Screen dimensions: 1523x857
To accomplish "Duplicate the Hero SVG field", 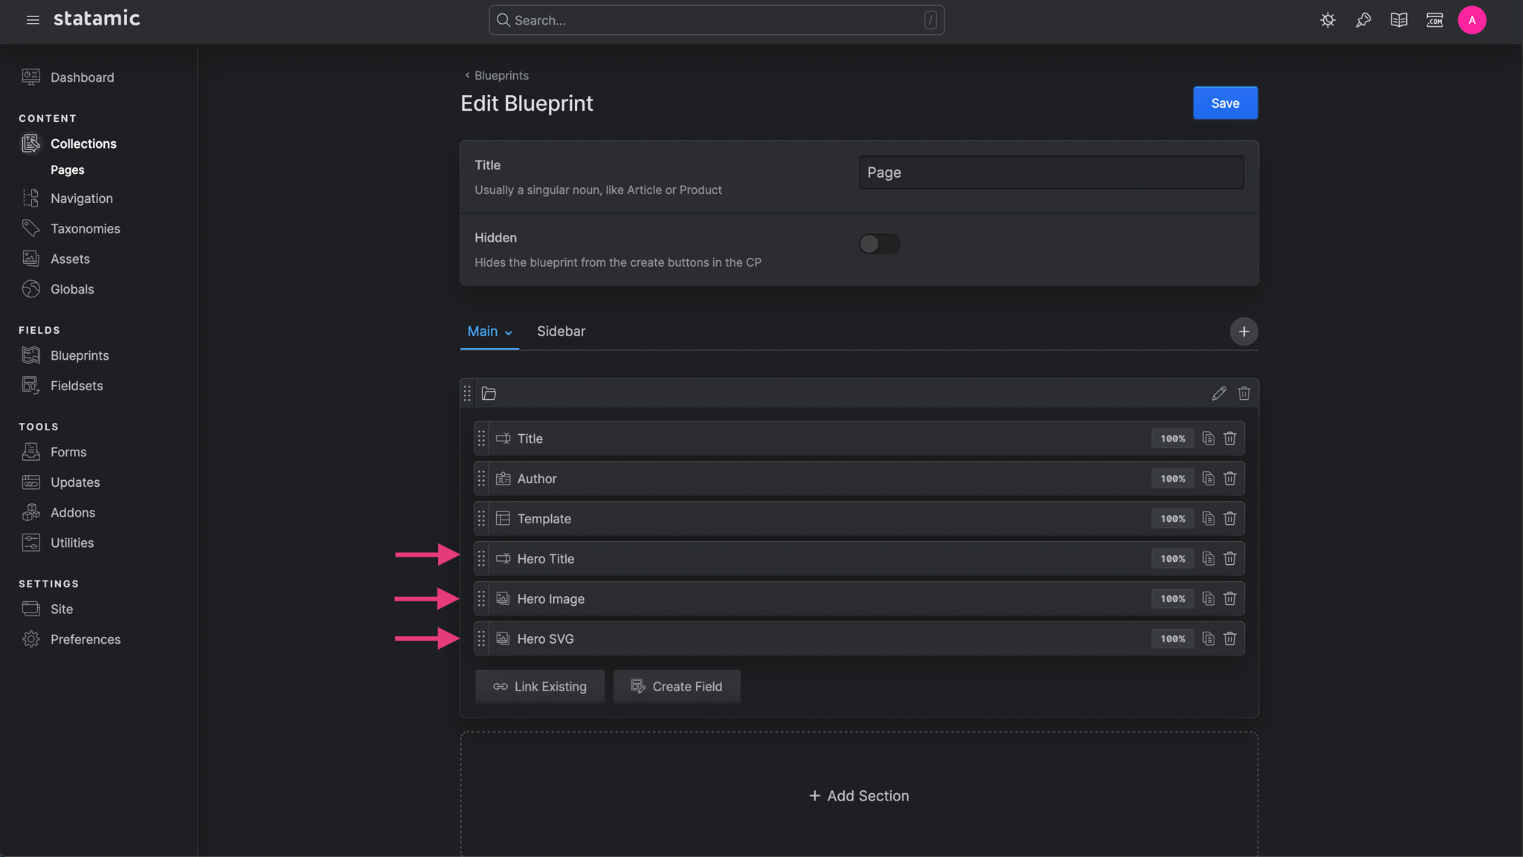I will click(x=1208, y=639).
